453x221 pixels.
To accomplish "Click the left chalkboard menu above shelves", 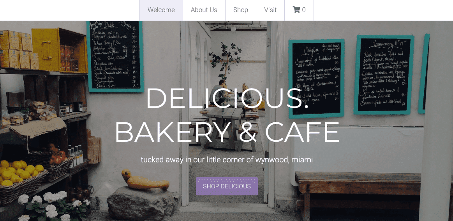I will click(x=115, y=56).
